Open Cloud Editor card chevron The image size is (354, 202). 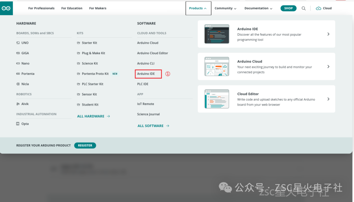click(328, 99)
